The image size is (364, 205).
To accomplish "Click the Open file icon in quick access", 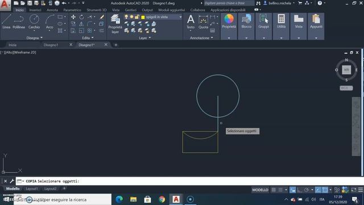I will click(x=23, y=3).
